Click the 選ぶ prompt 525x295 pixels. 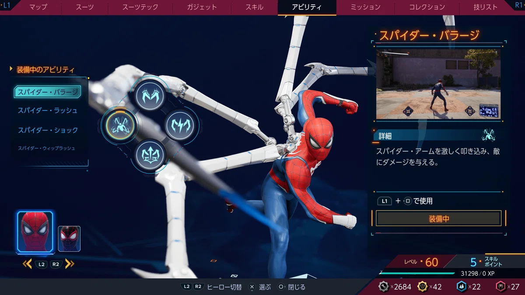pos(265,287)
